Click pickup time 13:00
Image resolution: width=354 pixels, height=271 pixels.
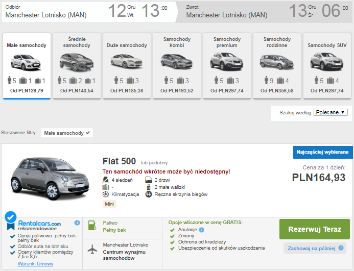pos(154,11)
